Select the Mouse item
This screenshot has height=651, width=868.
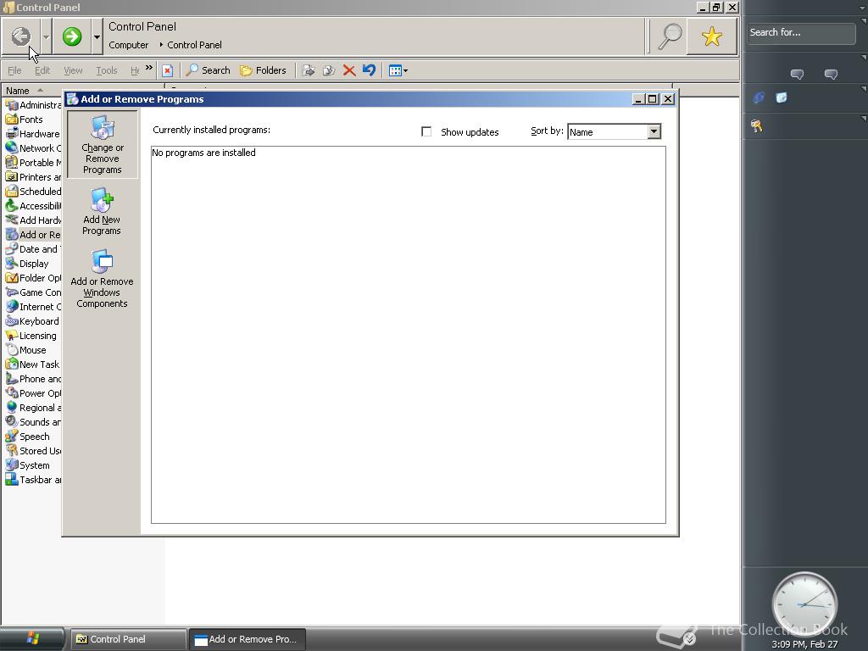(25, 350)
